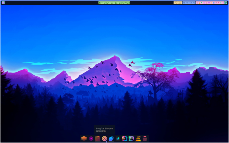
Task: Open the trash bin in dock
Action: tap(145, 138)
